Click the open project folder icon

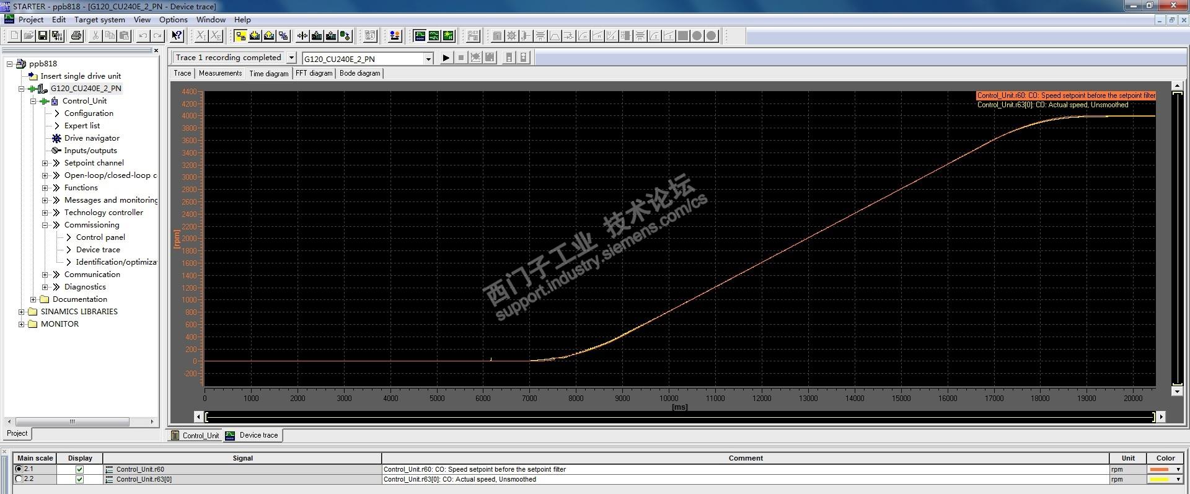(29, 36)
